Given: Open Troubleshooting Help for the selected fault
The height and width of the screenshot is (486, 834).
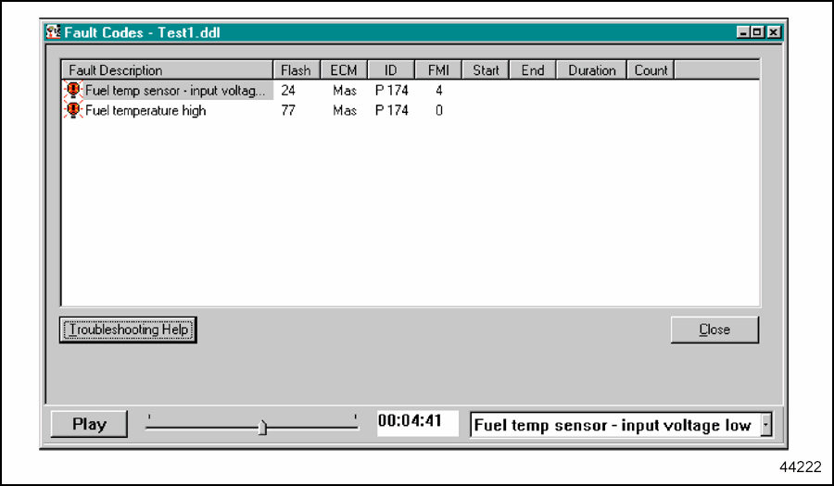Looking at the screenshot, I should (129, 330).
